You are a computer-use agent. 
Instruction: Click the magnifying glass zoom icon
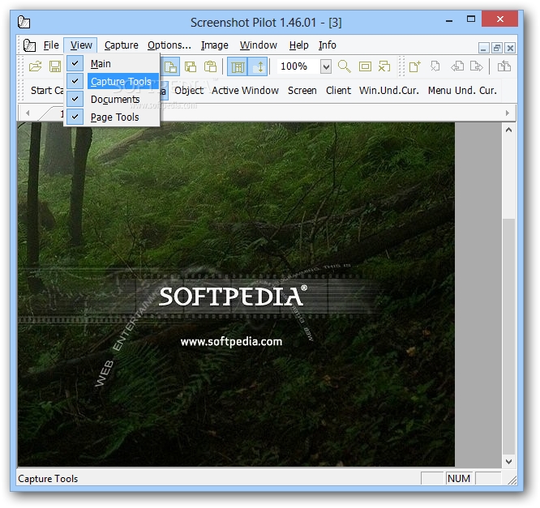[344, 66]
